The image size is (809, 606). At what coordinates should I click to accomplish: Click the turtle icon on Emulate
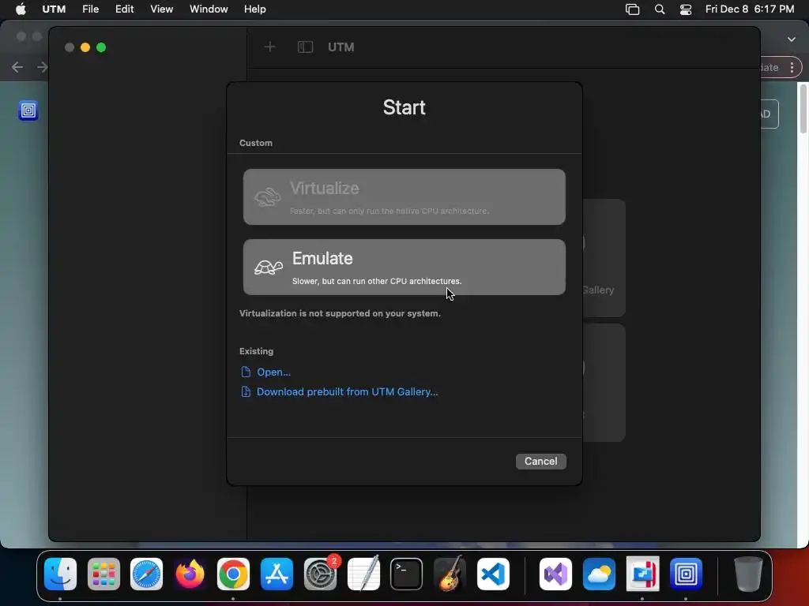point(269,267)
